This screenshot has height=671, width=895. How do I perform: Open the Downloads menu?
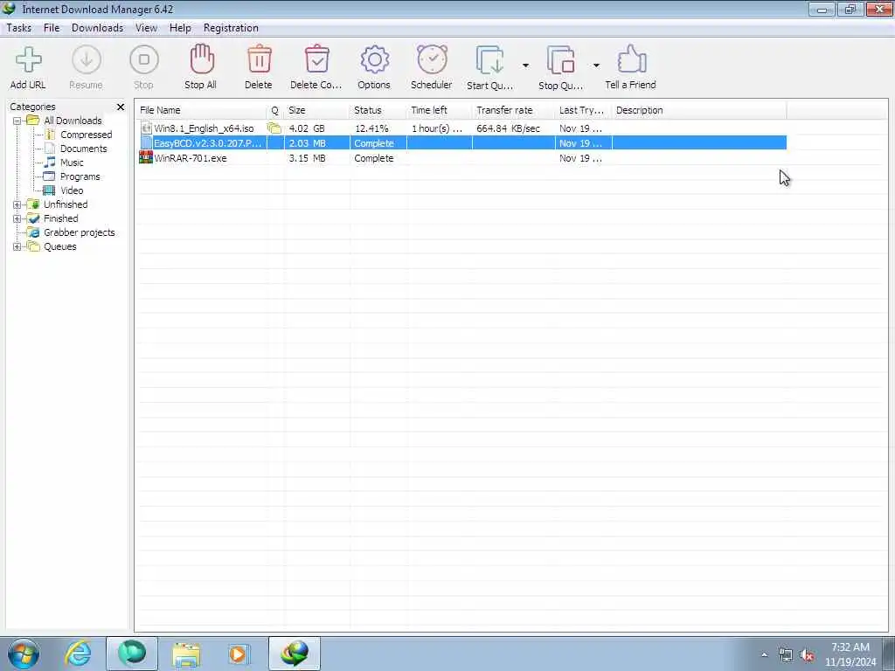[x=98, y=28]
